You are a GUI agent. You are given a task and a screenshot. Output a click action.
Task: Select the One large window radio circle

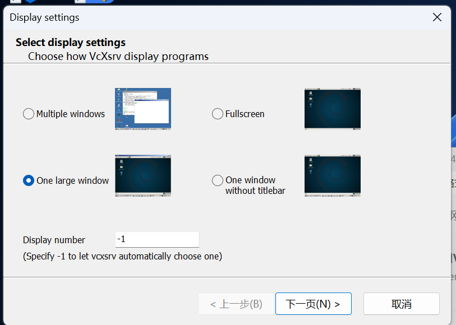pyautogui.click(x=29, y=180)
